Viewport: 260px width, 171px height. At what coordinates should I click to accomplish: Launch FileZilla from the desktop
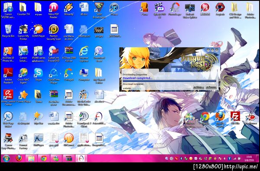235,118
